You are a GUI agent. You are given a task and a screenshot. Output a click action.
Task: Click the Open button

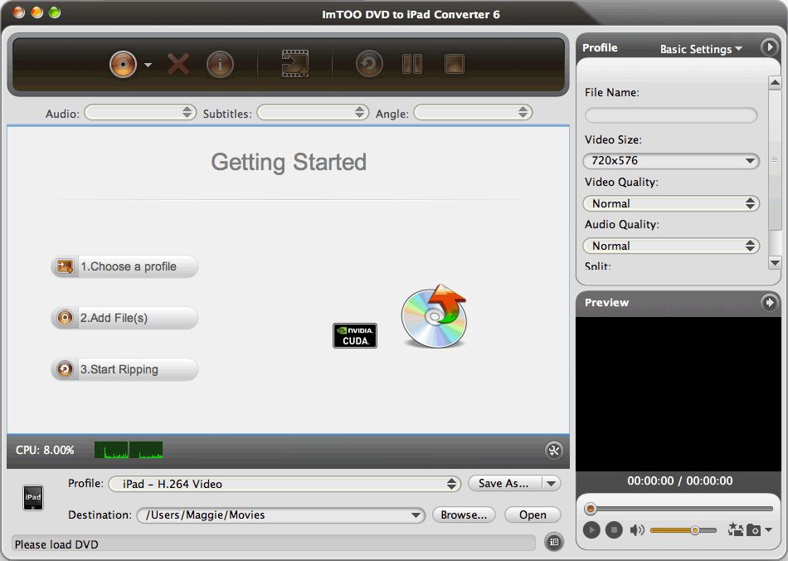(533, 515)
